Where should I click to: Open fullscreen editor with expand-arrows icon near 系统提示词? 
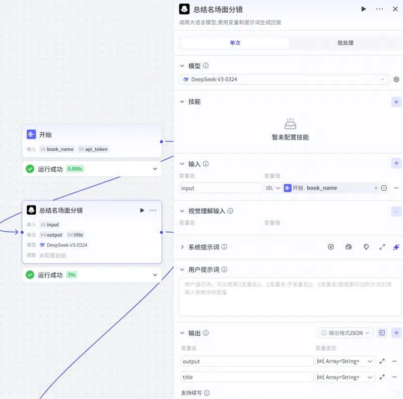click(381, 247)
